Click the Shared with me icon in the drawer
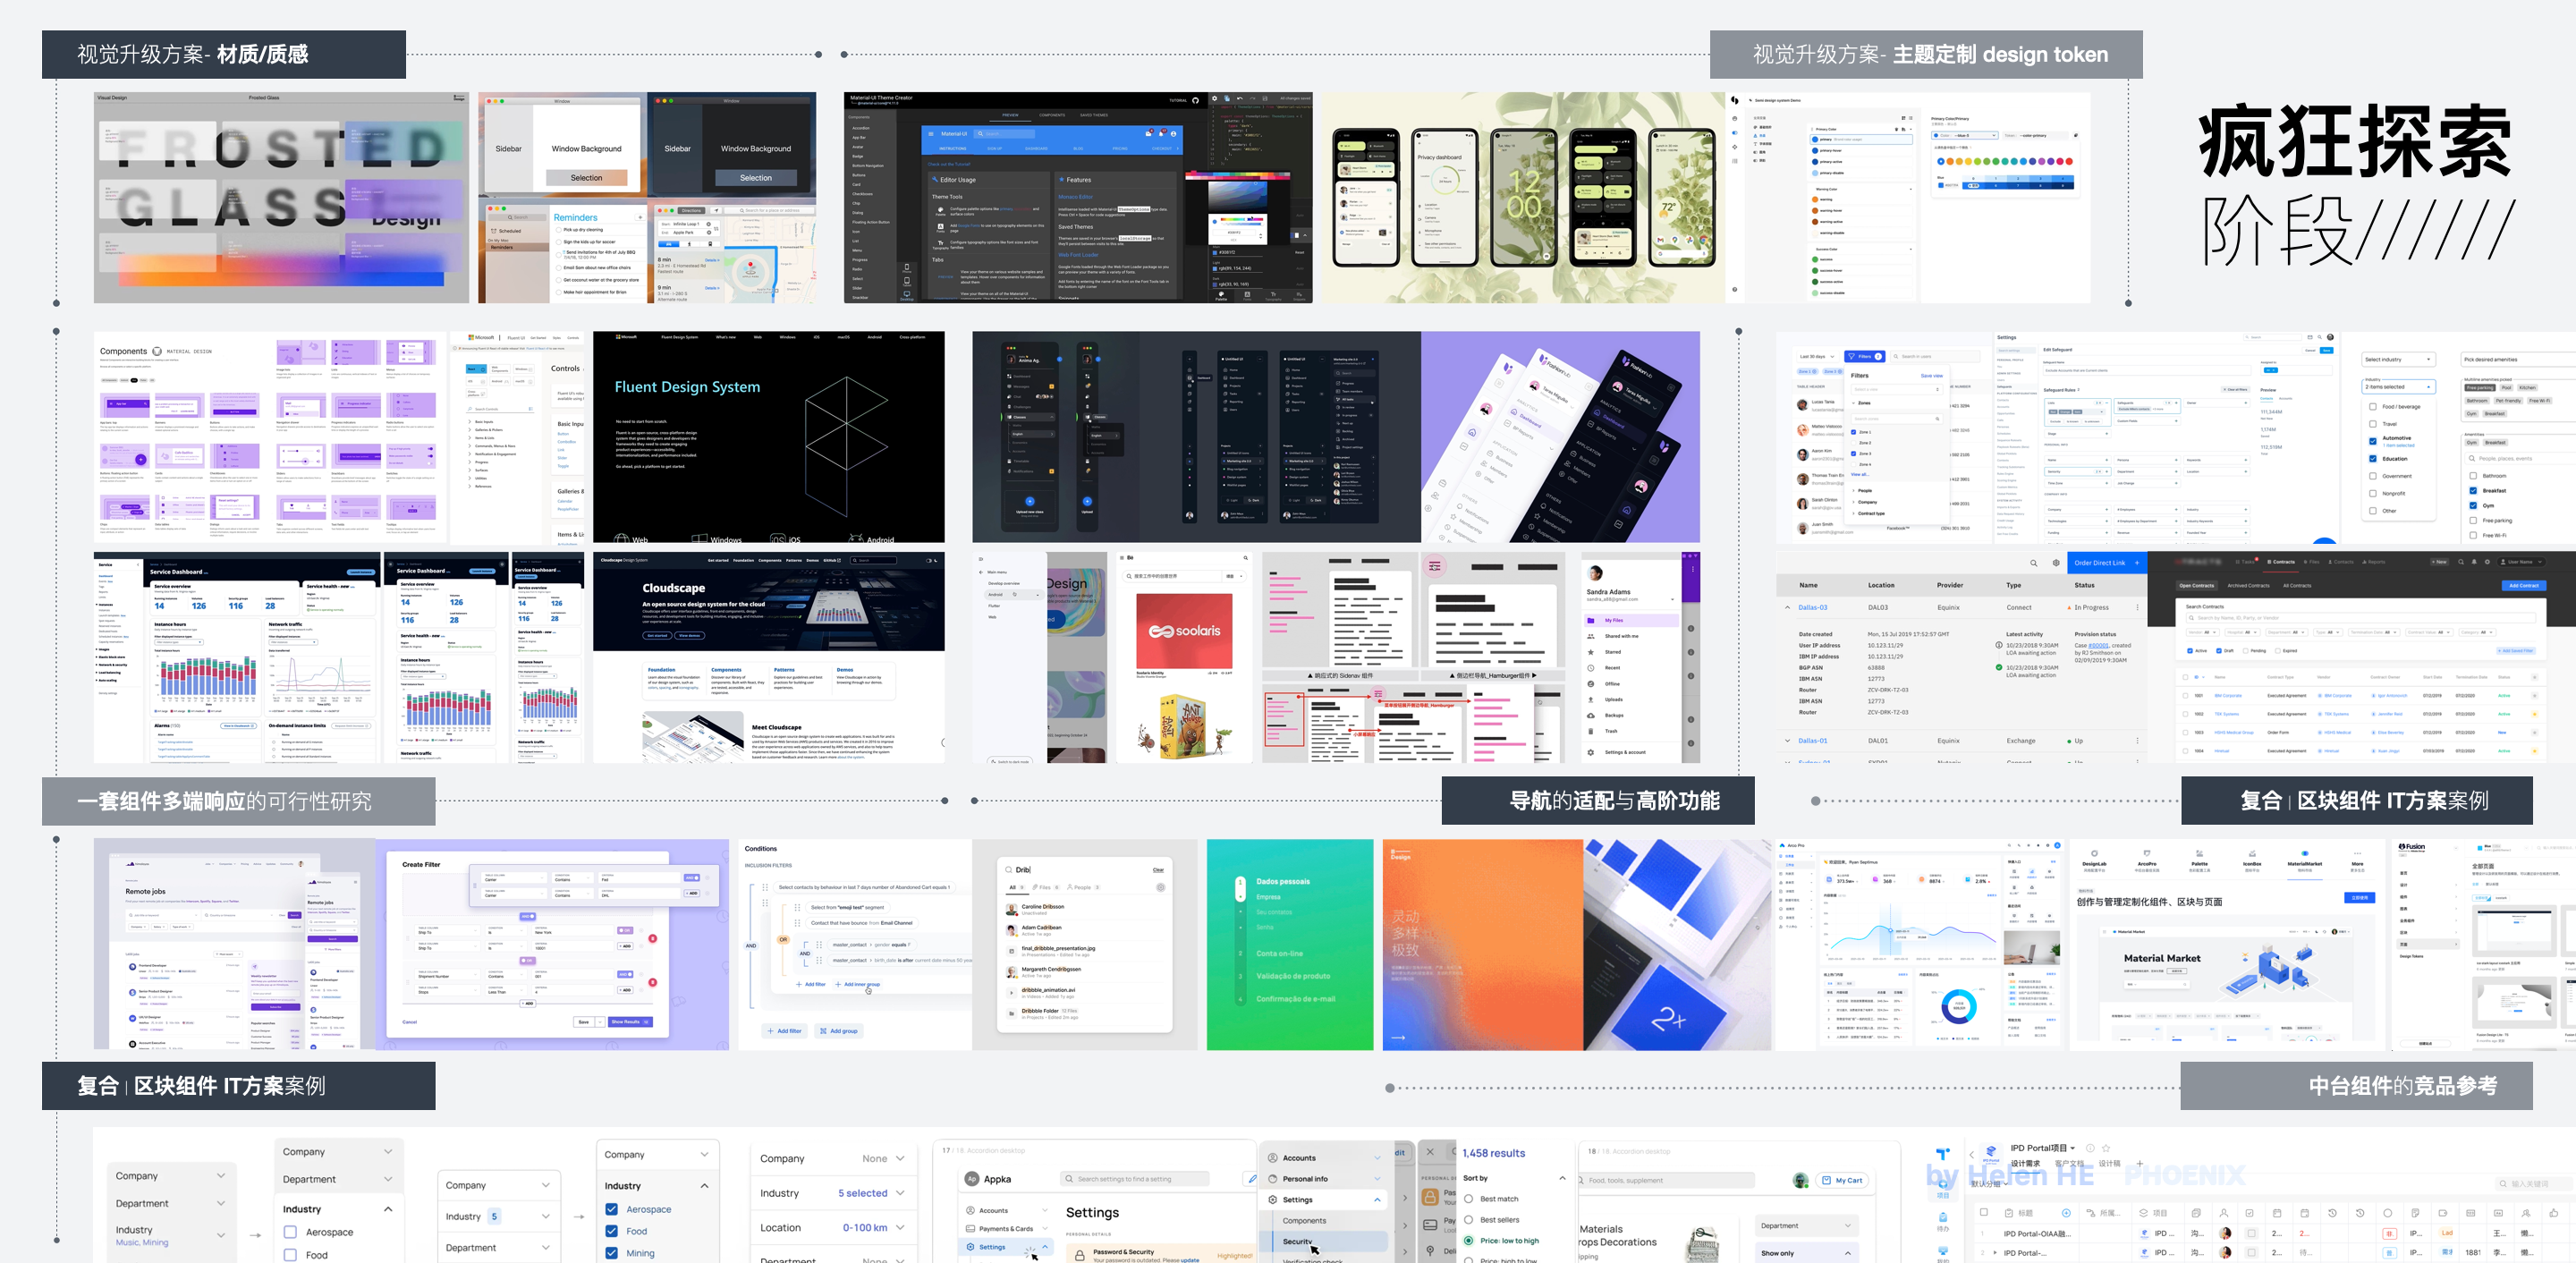This screenshot has width=2576, height=1263. pos(1591,636)
